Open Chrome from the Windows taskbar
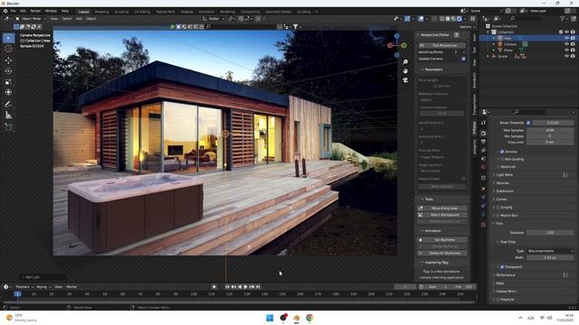The image size is (579, 325). [x=309, y=318]
